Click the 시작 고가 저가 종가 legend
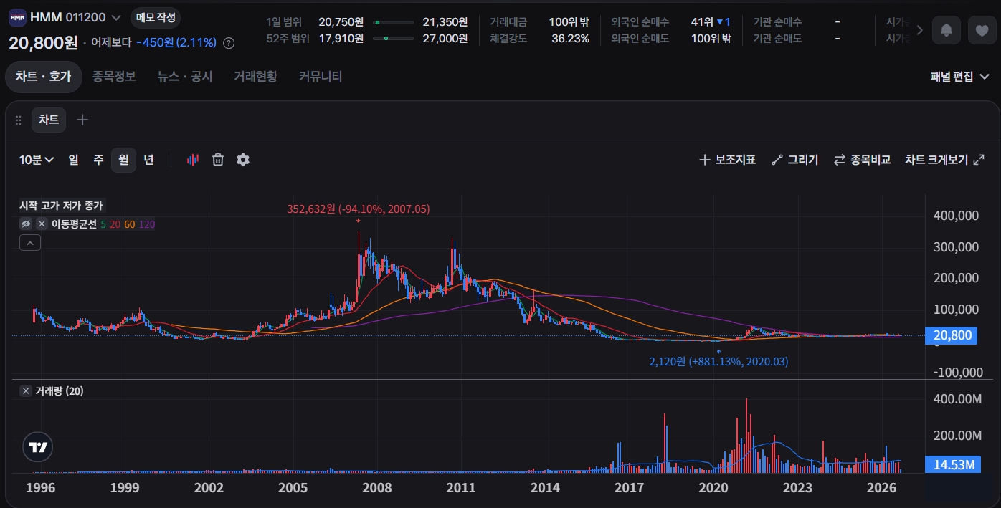1001x508 pixels. coord(61,206)
